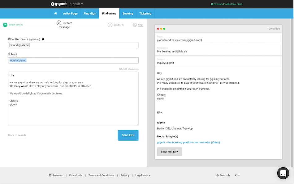Open the Downloads footer link
Viewport: 294px width, 184px height.
coord(76,175)
